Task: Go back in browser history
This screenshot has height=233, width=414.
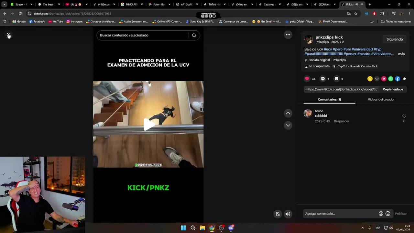Action: click(5, 14)
